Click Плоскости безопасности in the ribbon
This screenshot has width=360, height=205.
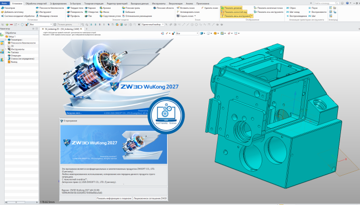tap(50, 8)
